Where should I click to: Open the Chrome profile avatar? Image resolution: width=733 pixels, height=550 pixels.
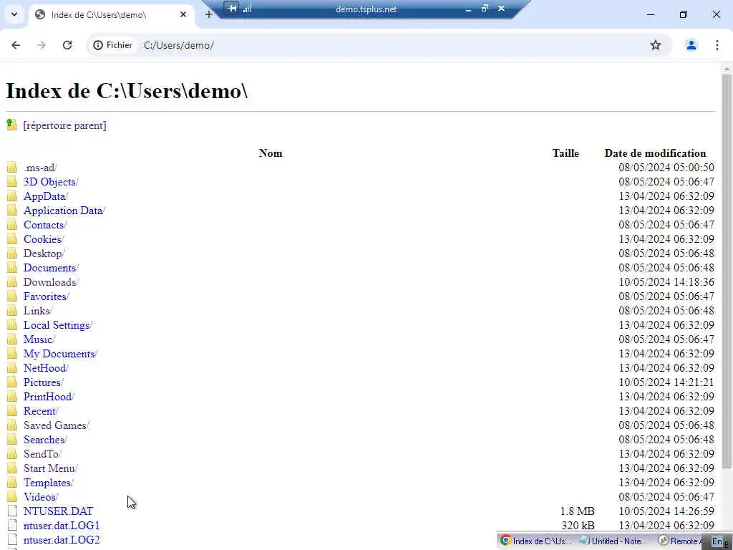[x=691, y=45]
